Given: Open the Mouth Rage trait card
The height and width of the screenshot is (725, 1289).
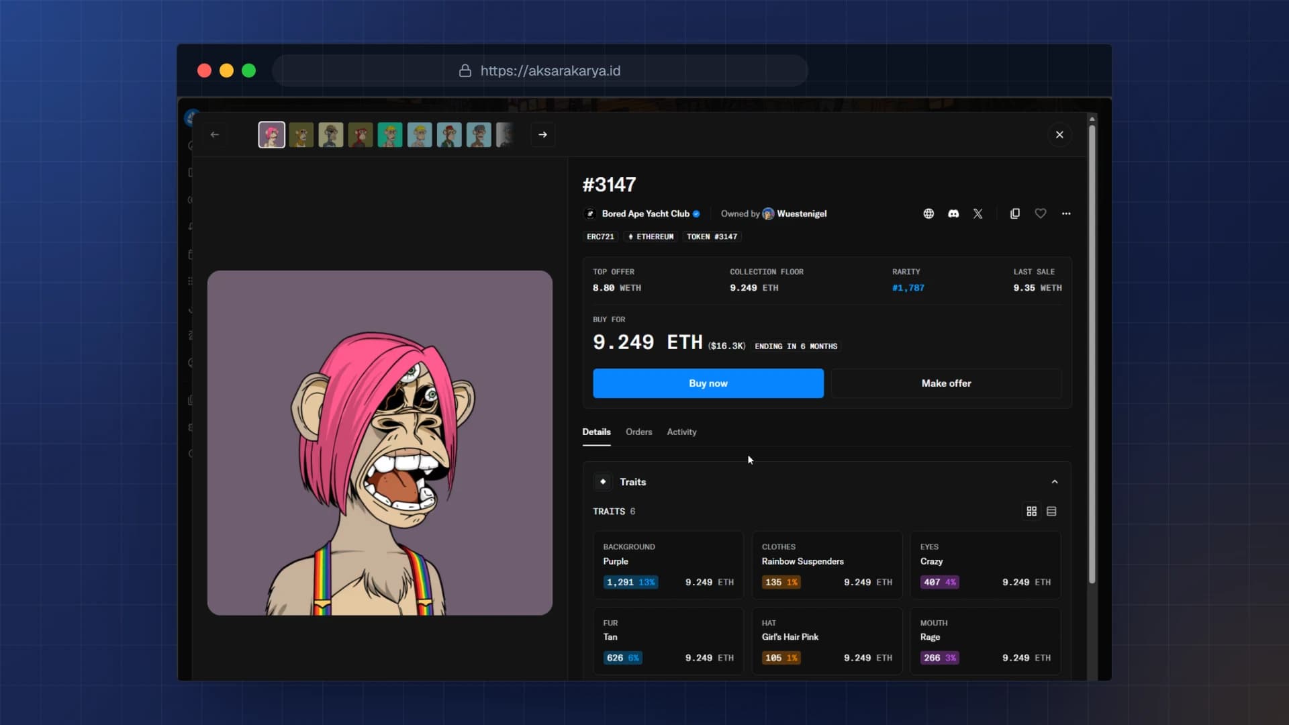Looking at the screenshot, I should 985,641.
